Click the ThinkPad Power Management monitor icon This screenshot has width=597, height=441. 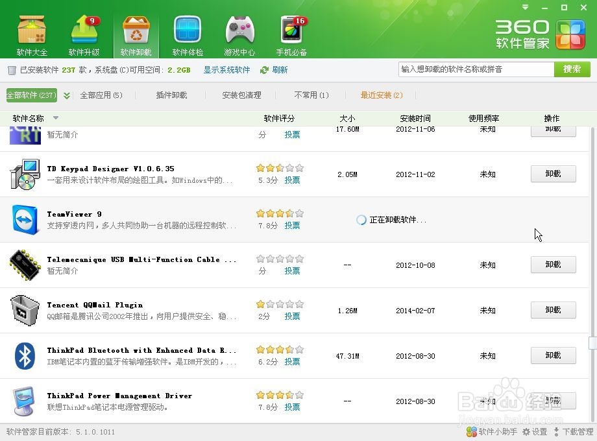25,401
